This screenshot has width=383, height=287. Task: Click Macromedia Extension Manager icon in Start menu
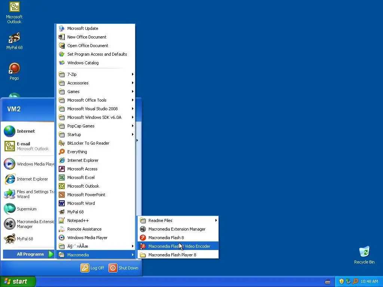(9, 224)
